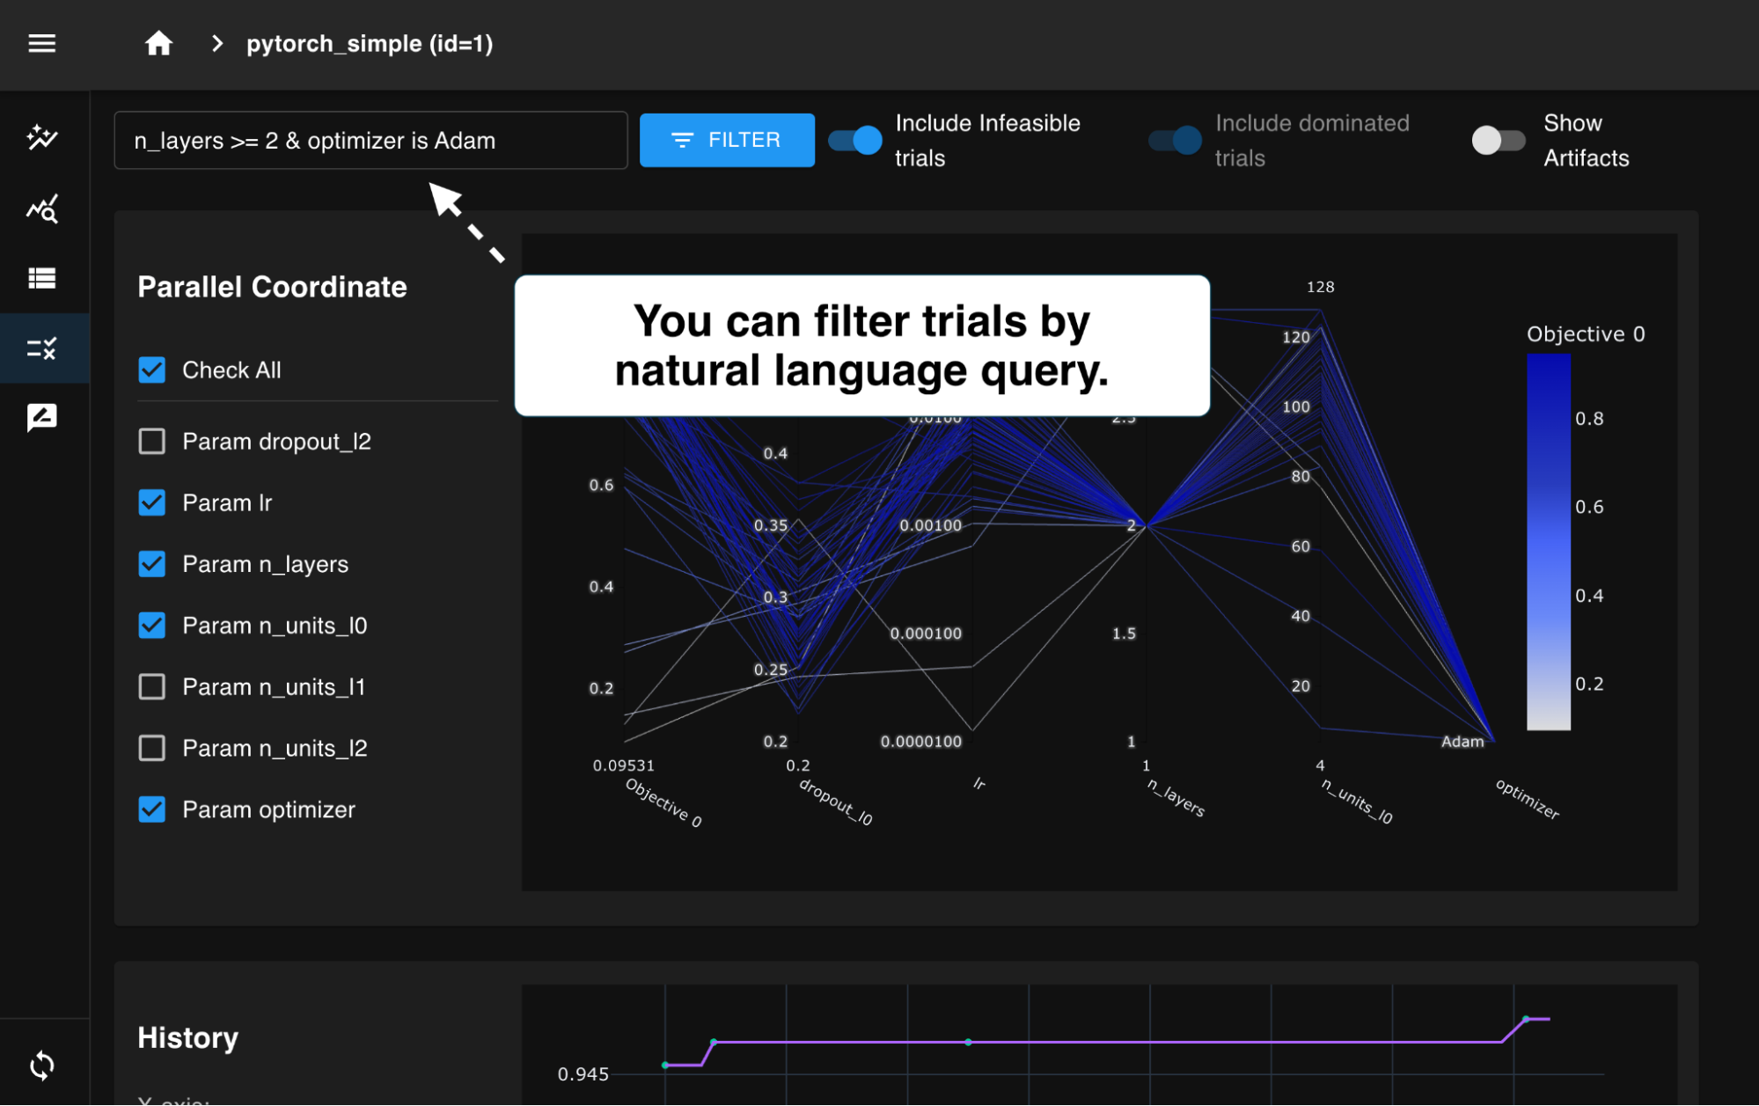Open the hamburger navigation menu

coord(41,44)
